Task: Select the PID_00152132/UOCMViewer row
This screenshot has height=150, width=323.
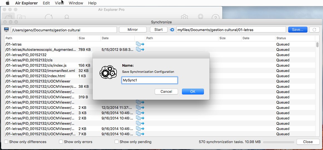Action: click(x=160, y=81)
